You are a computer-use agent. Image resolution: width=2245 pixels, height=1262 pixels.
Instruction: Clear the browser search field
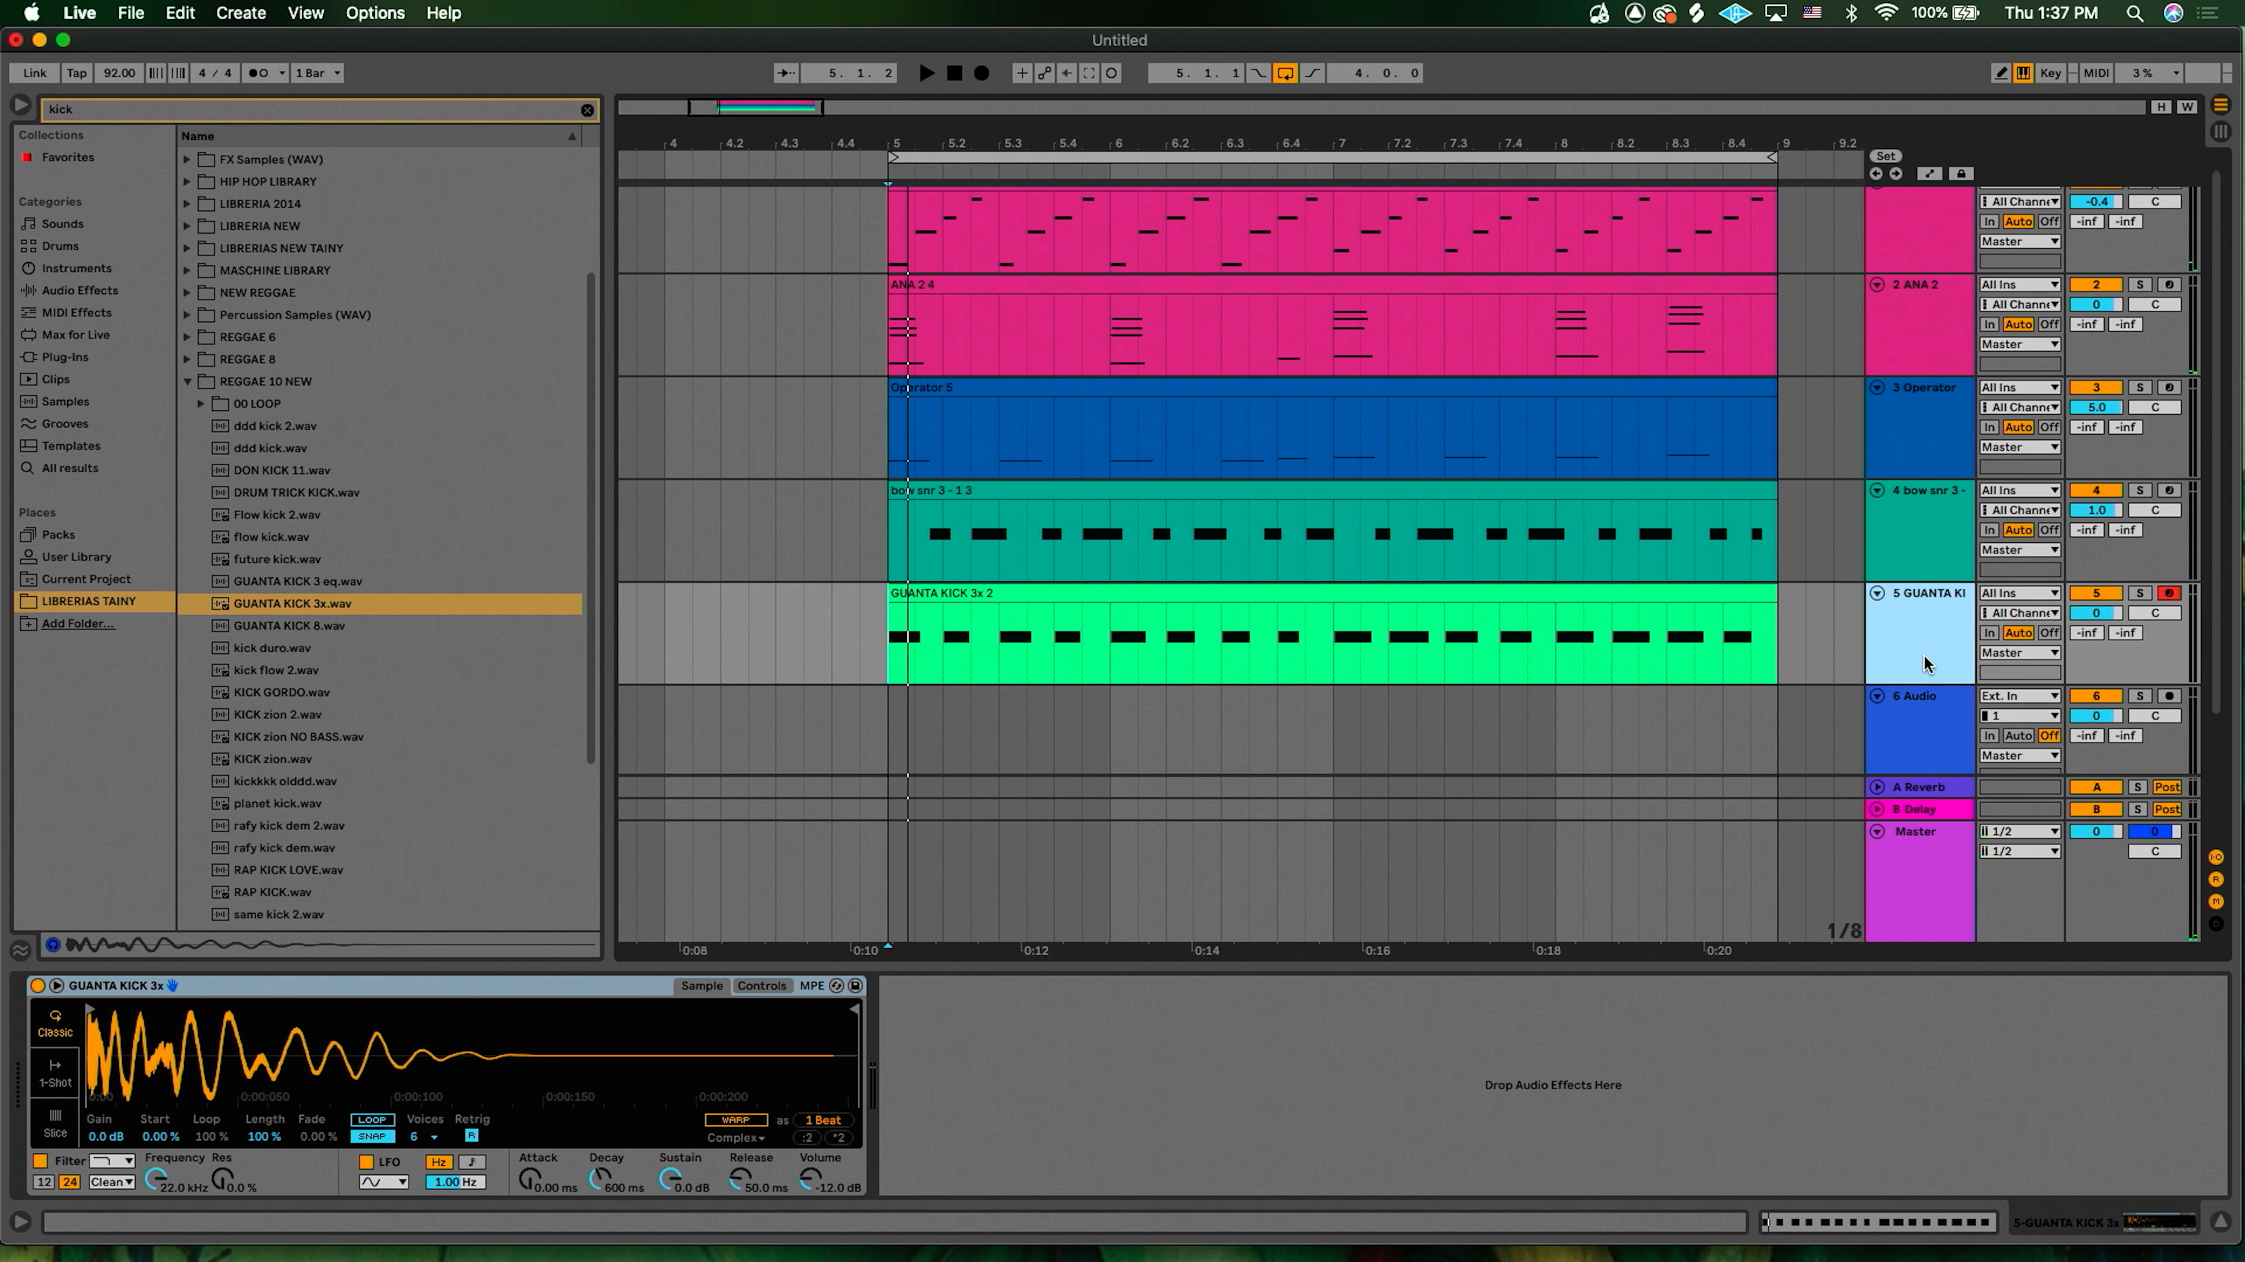[588, 110]
